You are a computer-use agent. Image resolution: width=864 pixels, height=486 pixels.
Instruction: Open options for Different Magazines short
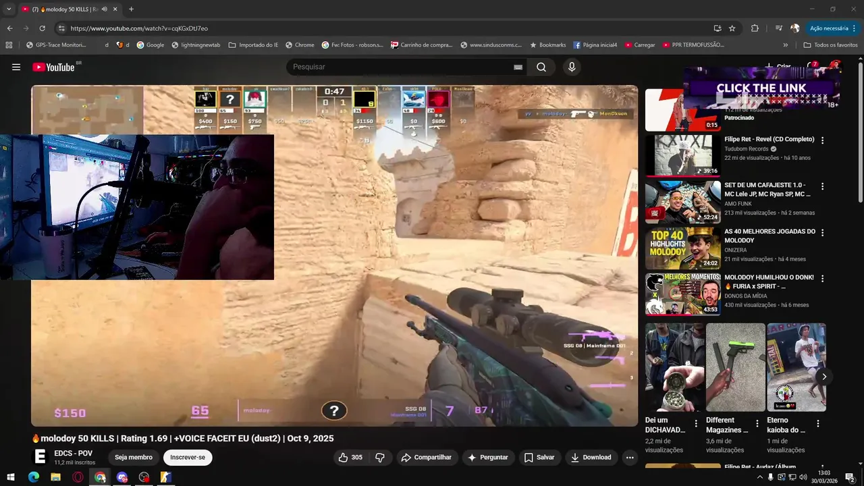(x=757, y=424)
